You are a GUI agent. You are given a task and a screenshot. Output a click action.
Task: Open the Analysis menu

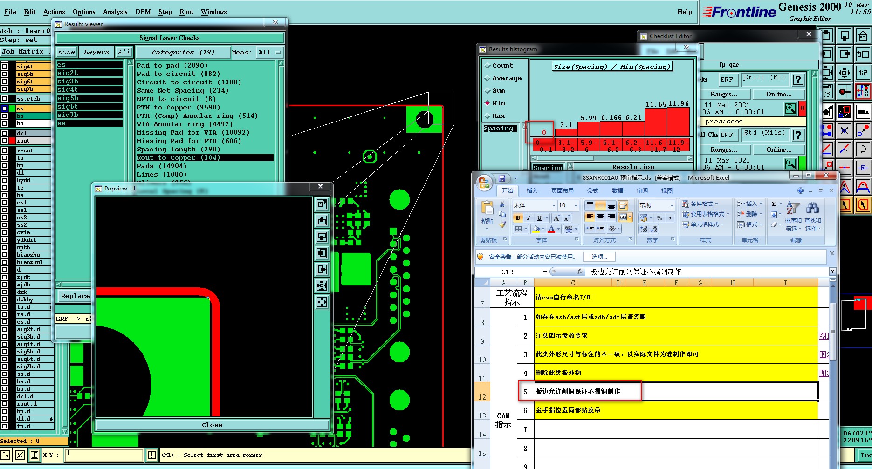[x=115, y=12]
